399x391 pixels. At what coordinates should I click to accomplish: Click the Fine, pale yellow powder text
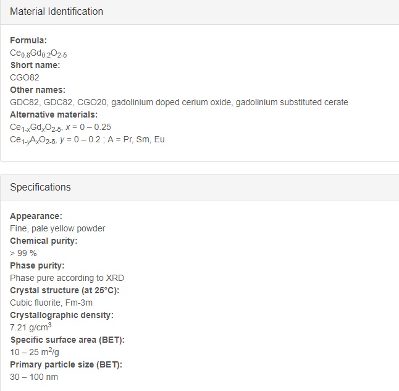tap(57, 228)
